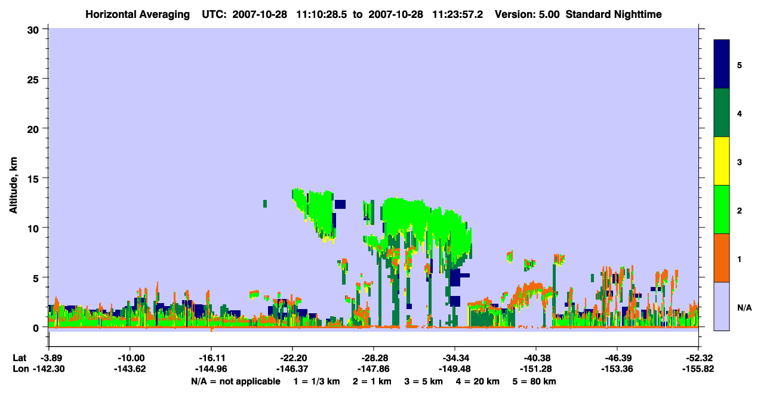776x398 pixels.
Task: Click the bright green colorbar segment labeled 2
Action: (x=722, y=209)
